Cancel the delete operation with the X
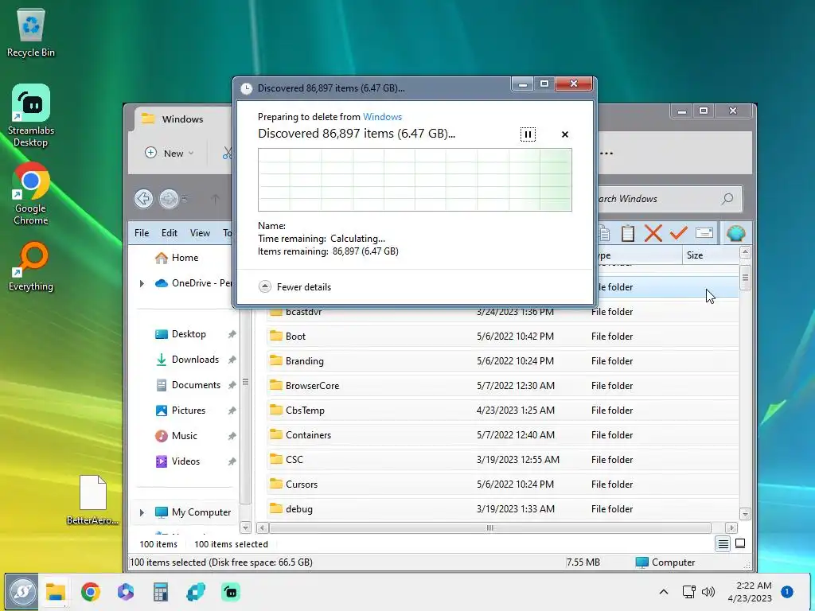This screenshot has width=815, height=611. click(565, 134)
